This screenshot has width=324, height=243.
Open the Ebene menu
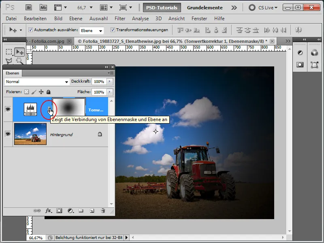(76, 19)
